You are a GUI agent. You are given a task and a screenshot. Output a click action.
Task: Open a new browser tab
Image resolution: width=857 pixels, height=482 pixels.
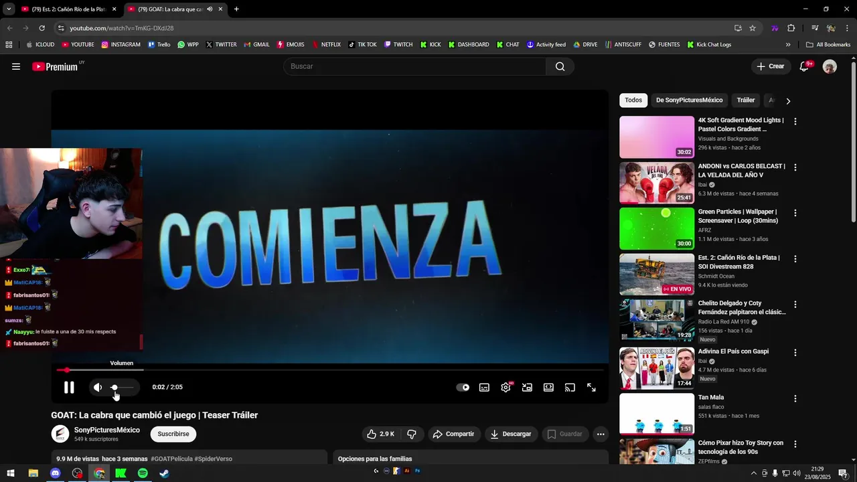pyautogui.click(x=236, y=9)
